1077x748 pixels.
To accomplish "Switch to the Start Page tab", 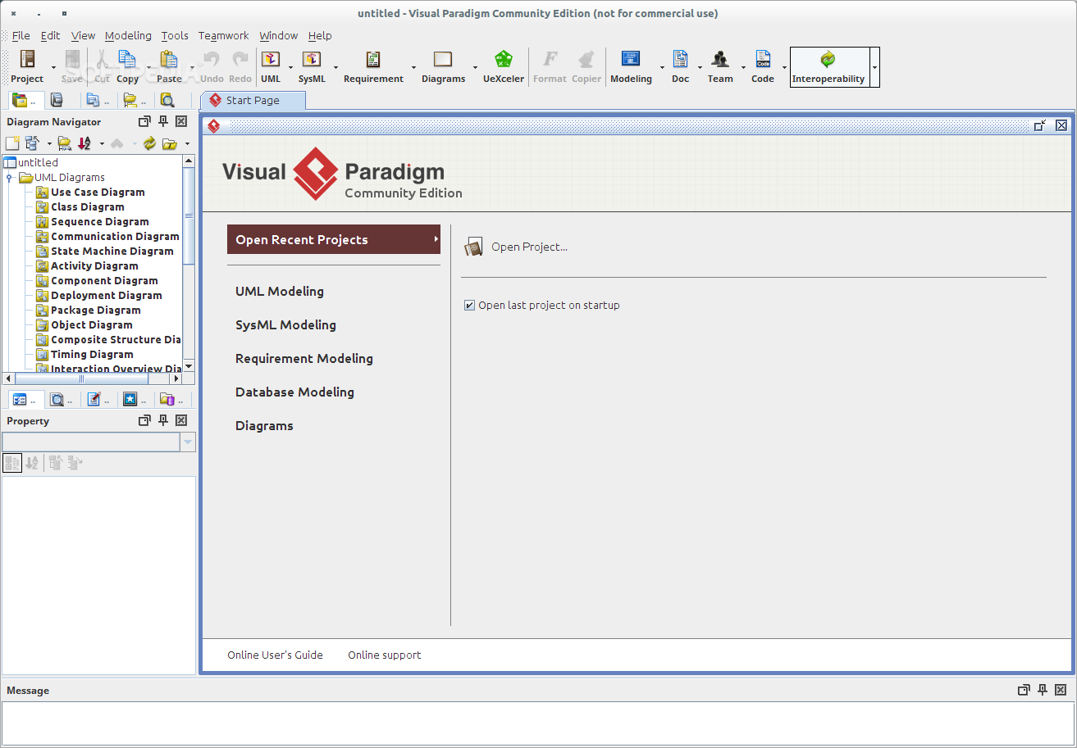I will [x=253, y=101].
